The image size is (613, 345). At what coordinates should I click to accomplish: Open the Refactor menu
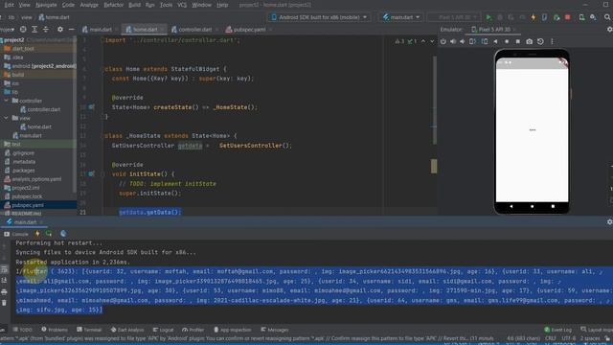113,5
